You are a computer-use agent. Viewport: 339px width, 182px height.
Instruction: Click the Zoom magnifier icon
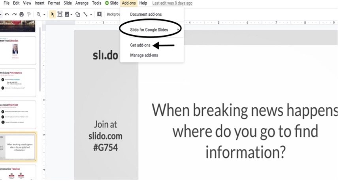[x=39, y=14]
